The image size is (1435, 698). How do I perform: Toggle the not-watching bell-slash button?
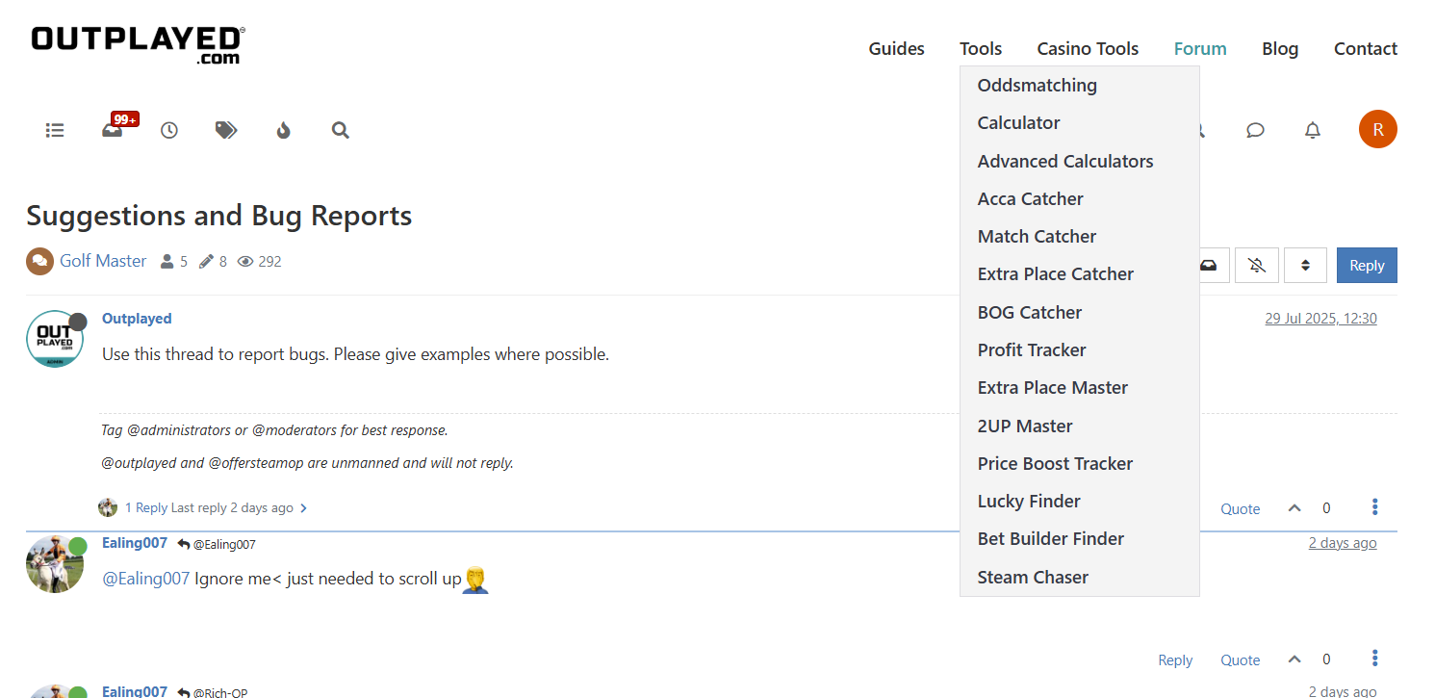(1257, 266)
